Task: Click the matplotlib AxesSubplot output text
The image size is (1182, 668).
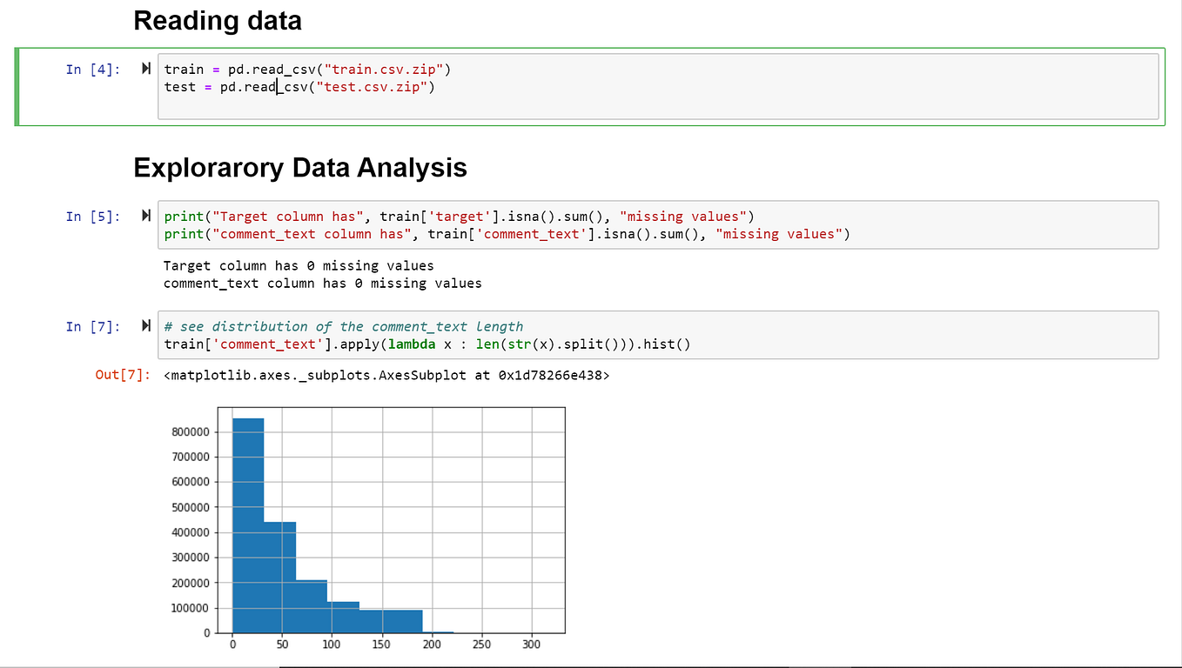Action: click(386, 376)
